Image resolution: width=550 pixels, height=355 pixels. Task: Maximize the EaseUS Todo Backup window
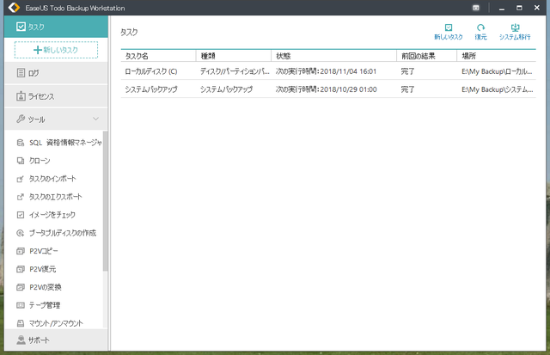tap(519, 8)
